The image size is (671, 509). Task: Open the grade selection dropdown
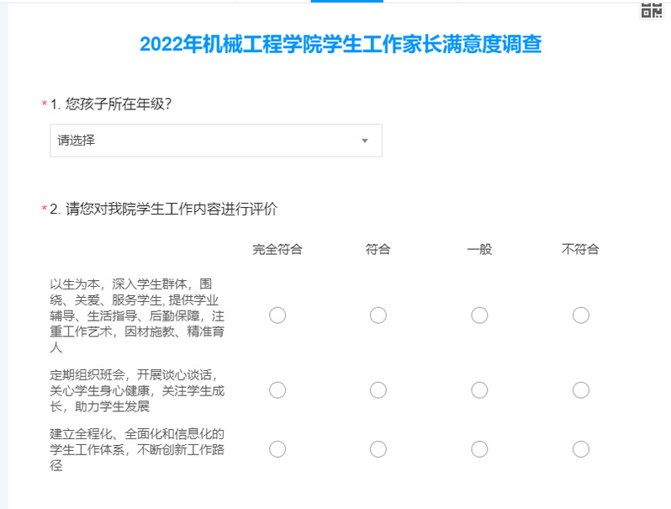pos(215,141)
